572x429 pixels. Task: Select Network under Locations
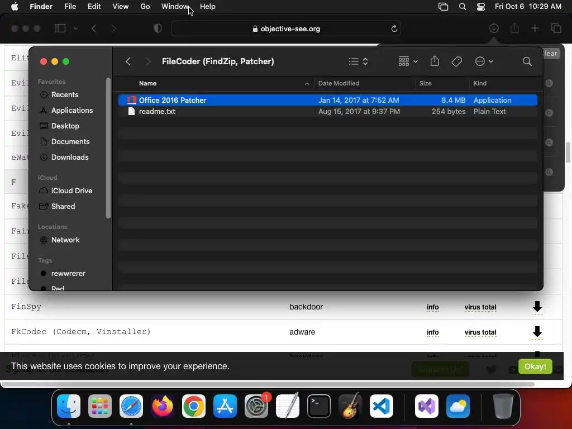coord(65,240)
